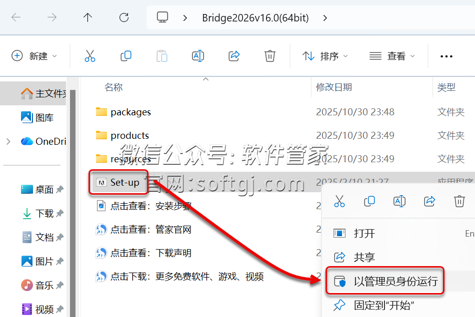Share using the toolbar share icon
475x317 pixels.
[234, 56]
